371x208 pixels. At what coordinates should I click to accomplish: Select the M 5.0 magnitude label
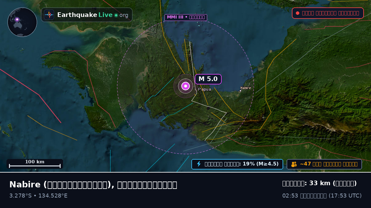(x=208, y=79)
